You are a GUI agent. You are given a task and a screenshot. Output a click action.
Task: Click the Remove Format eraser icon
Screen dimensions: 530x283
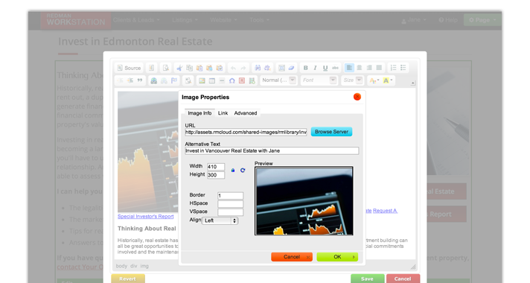(x=291, y=68)
